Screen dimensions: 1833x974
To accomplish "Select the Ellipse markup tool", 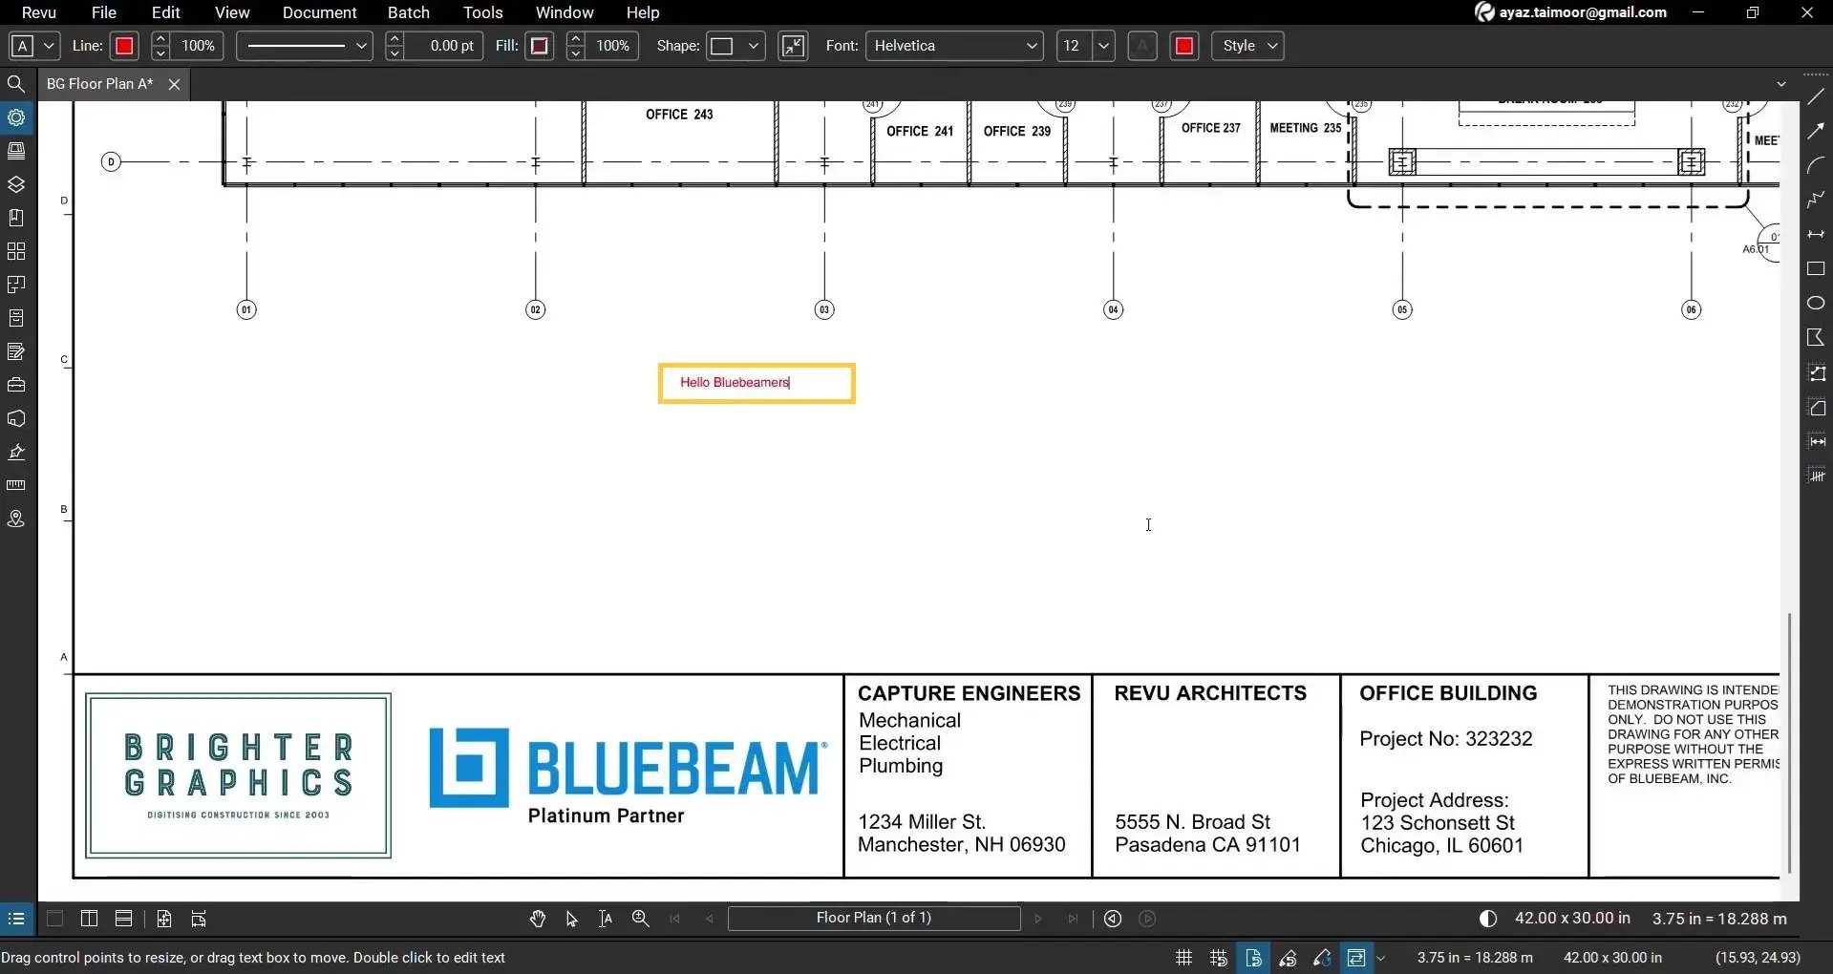I will click(1816, 302).
